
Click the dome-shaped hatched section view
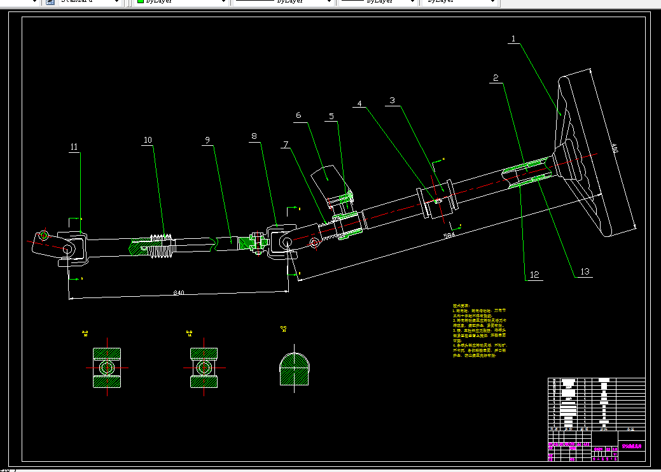pyautogui.click(x=295, y=369)
